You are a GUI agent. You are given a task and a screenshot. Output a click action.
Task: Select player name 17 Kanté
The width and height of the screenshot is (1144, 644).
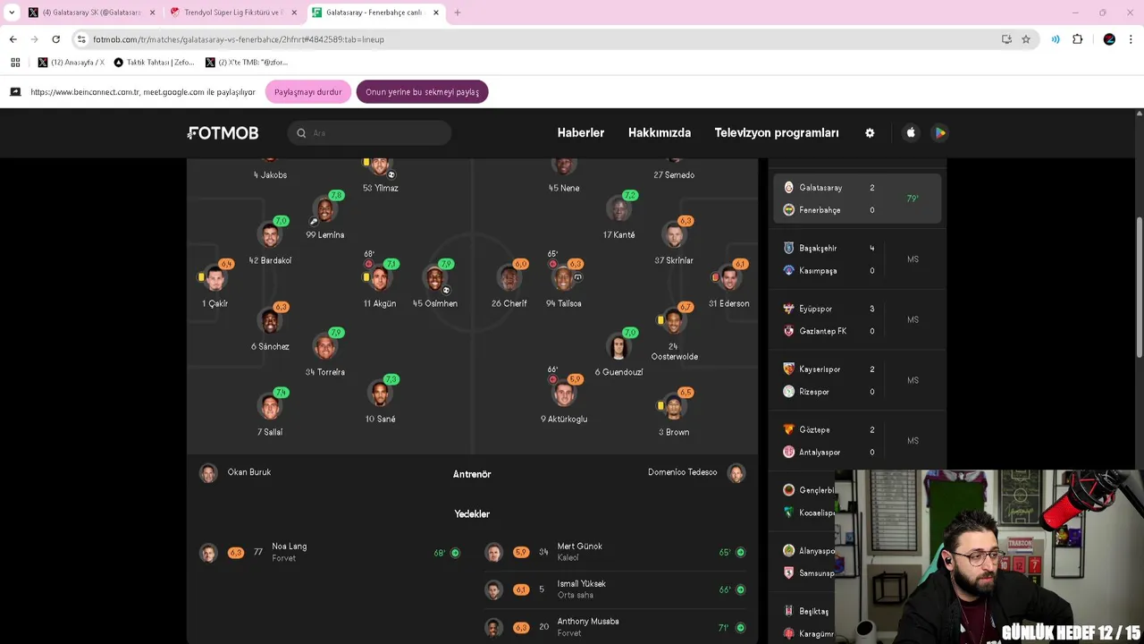pos(618,235)
